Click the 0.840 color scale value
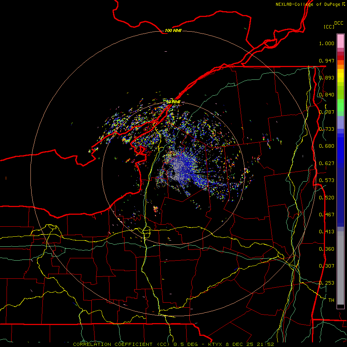The width and height of the screenshot is (347, 347). pos(327,95)
